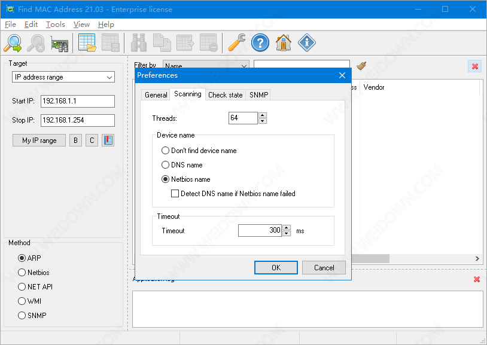The height and width of the screenshot is (345, 487).
Task: Open the File menu
Action: (x=10, y=25)
